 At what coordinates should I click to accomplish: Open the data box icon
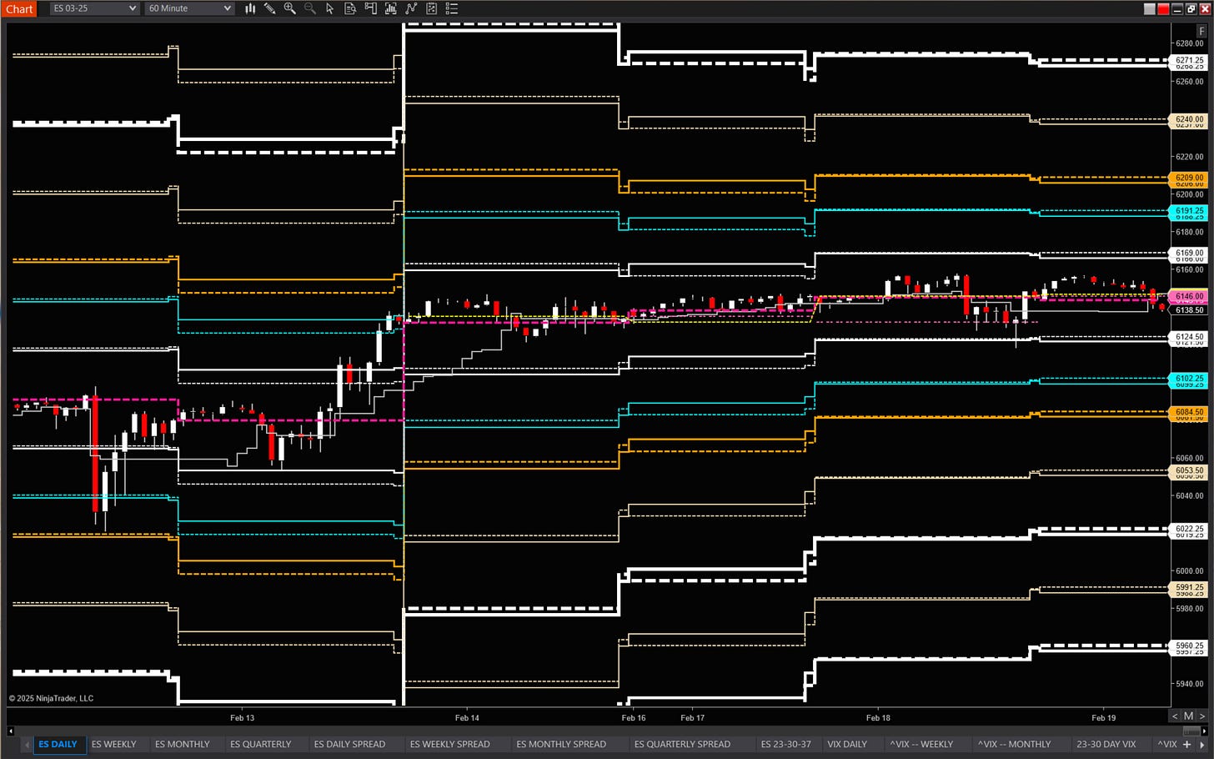tap(350, 8)
